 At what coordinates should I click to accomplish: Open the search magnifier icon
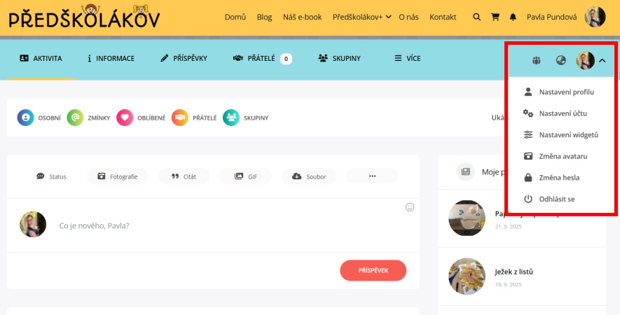tap(477, 17)
